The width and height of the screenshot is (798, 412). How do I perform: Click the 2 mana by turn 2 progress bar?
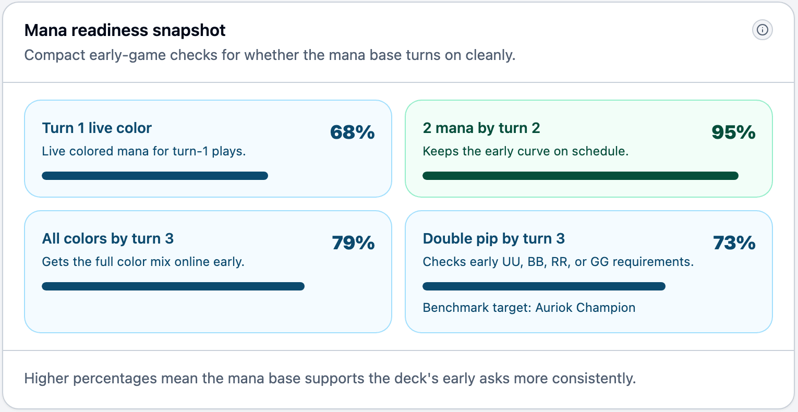tap(581, 176)
